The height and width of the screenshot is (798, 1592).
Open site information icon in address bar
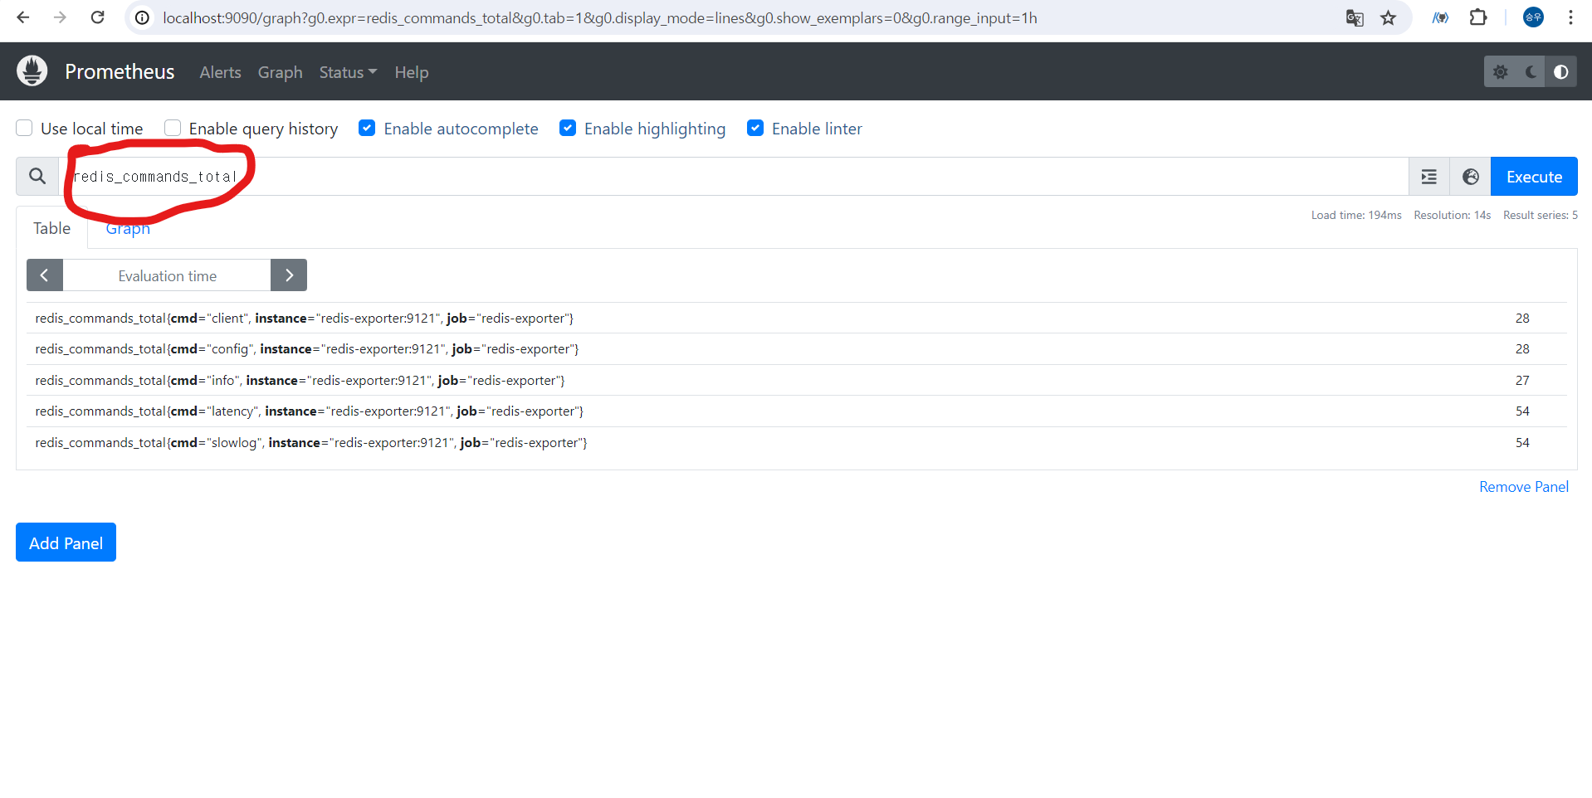click(x=143, y=17)
